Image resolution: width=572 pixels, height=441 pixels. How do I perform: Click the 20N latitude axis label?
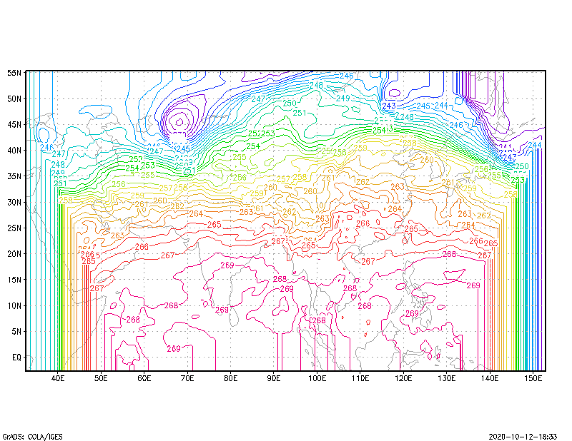coord(14,254)
